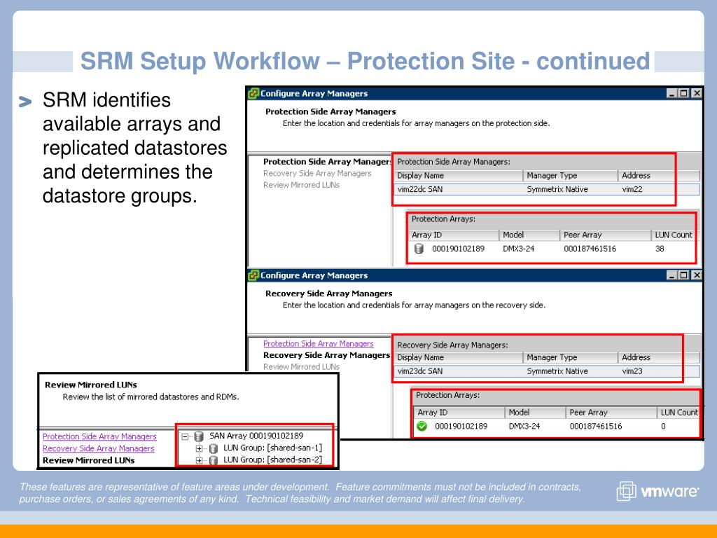Sort by Peer Array column in lower Protection Arrays
Screen dimensions: 717x538
(611, 413)
